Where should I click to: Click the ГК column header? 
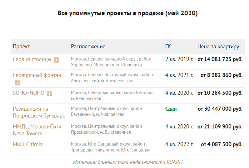[168, 46]
